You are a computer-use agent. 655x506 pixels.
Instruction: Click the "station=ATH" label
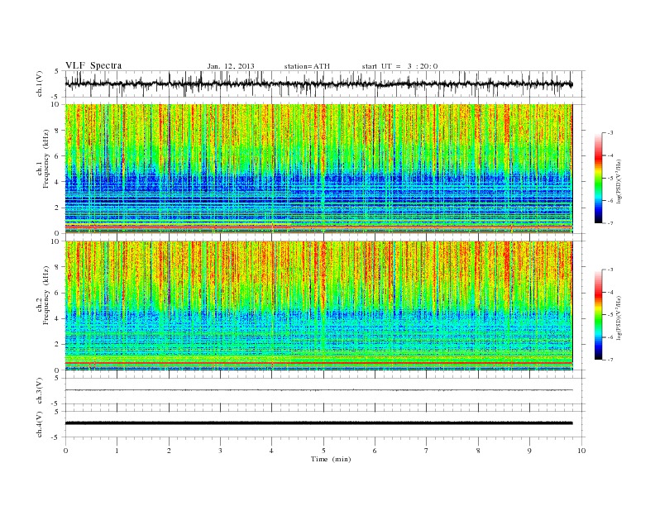pyautogui.click(x=307, y=66)
